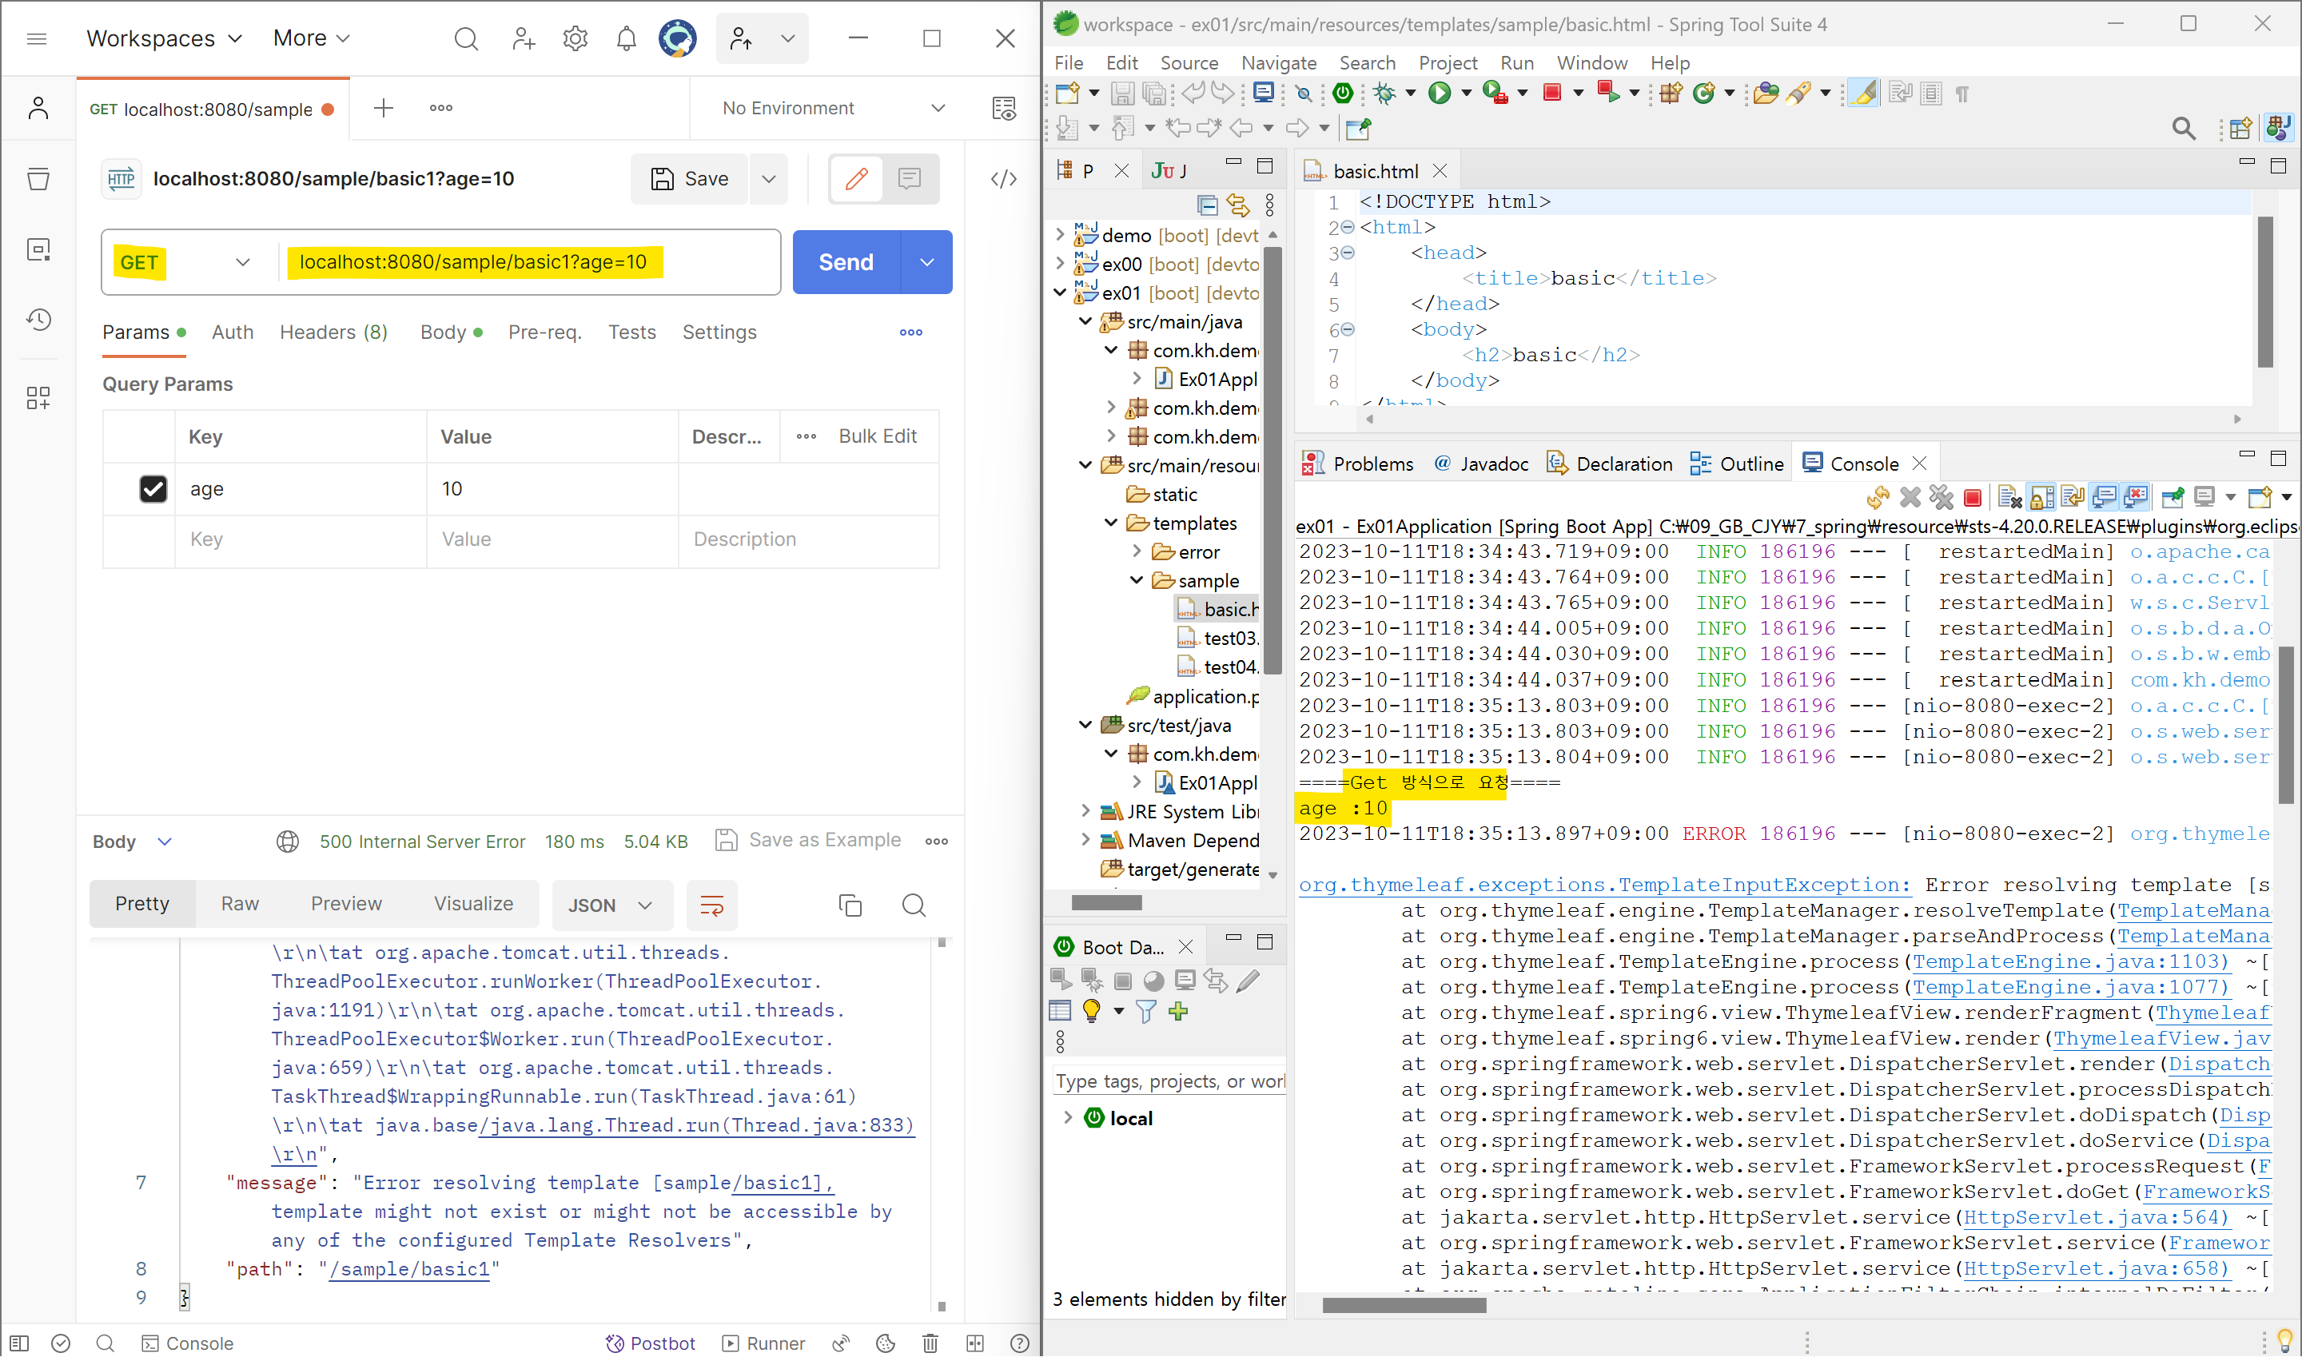
Task: Toggle Link with Editor in Package Explorer
Action: [1237, 205]
